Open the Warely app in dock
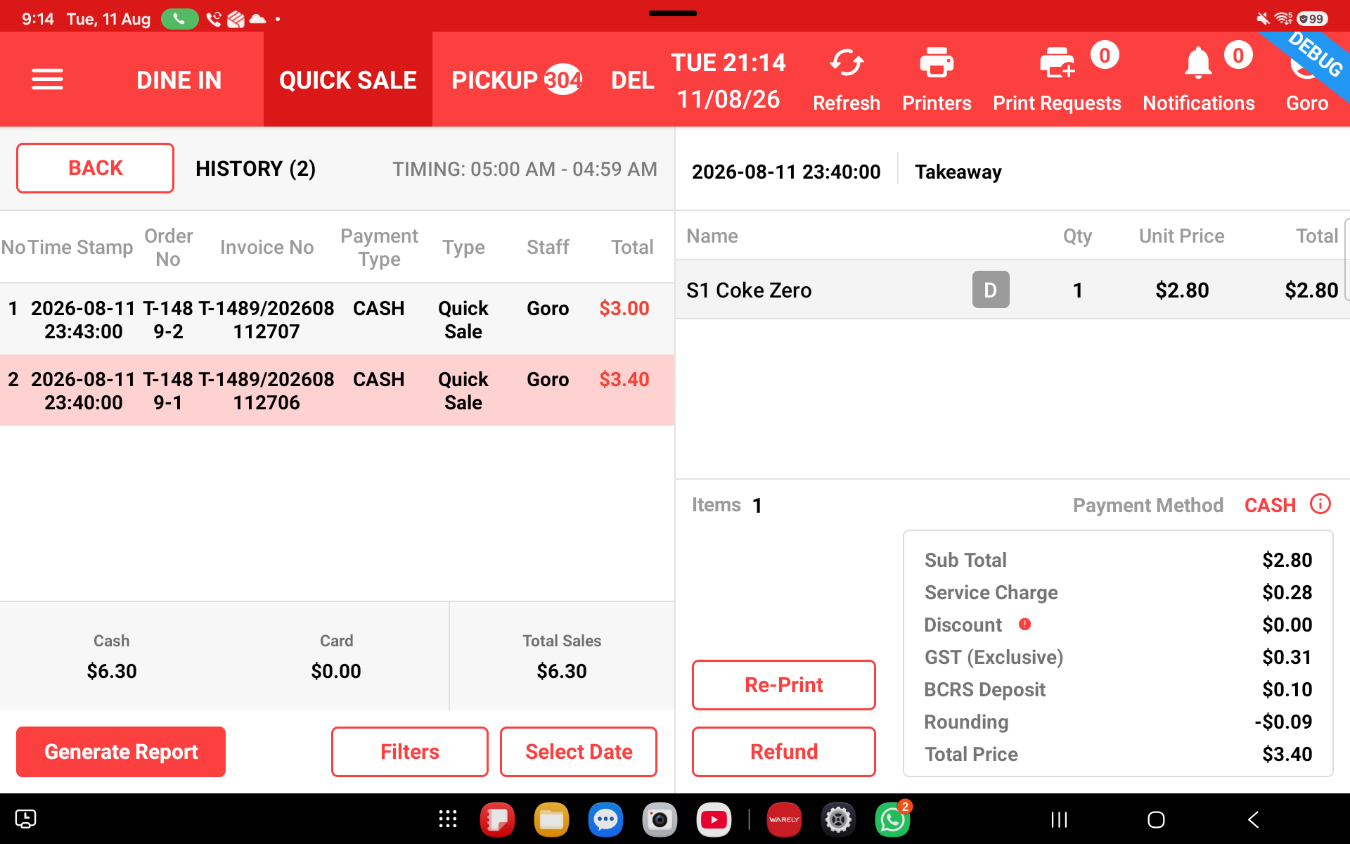 (x=784, y=819)
